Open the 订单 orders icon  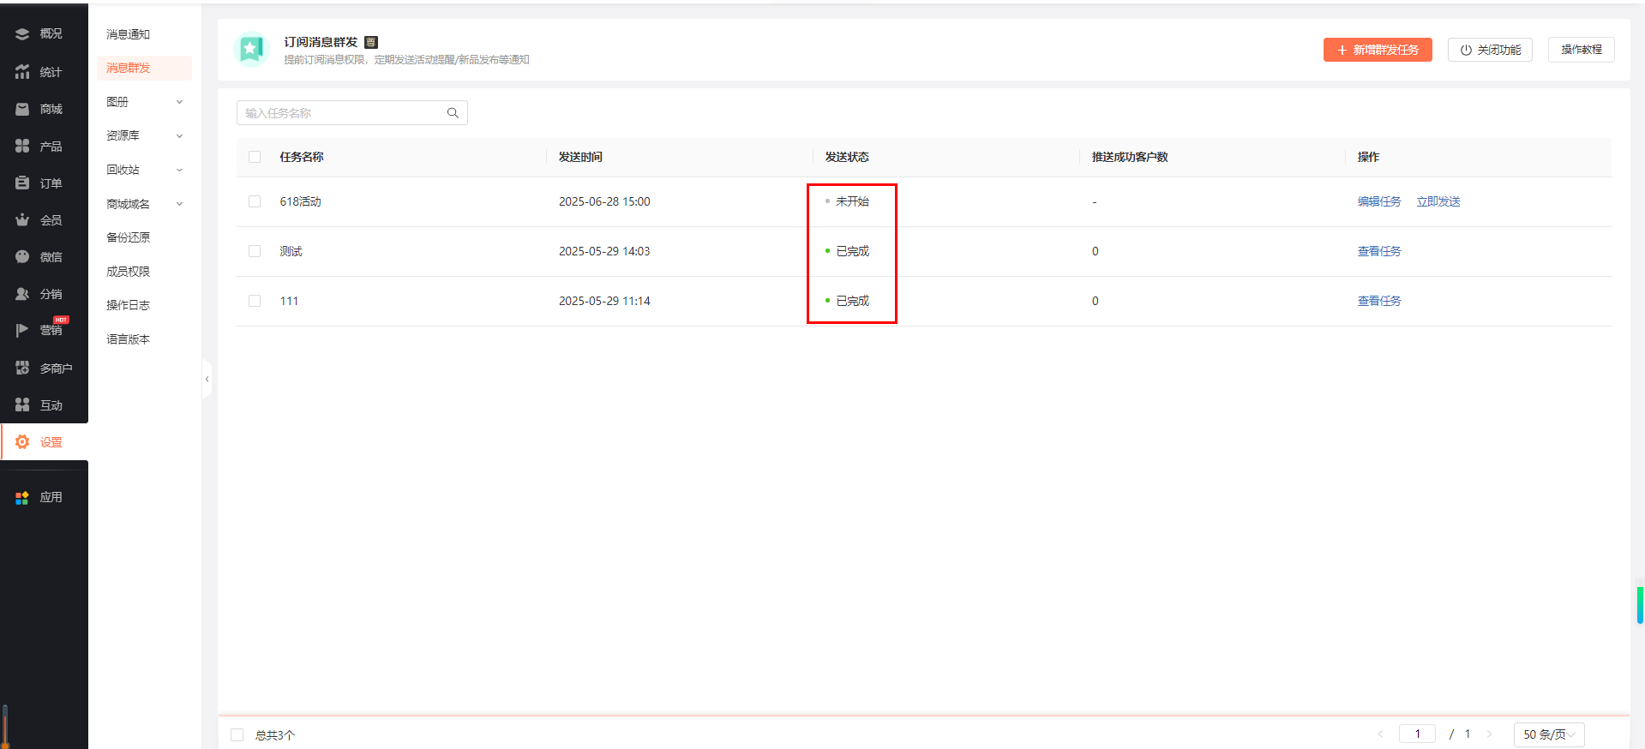(x=22, y=183)
